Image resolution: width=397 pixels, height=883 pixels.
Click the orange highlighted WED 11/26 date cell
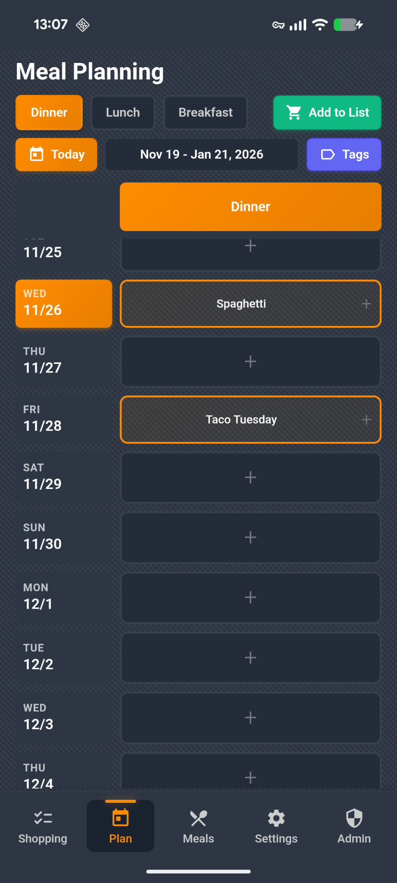point(63,303)
